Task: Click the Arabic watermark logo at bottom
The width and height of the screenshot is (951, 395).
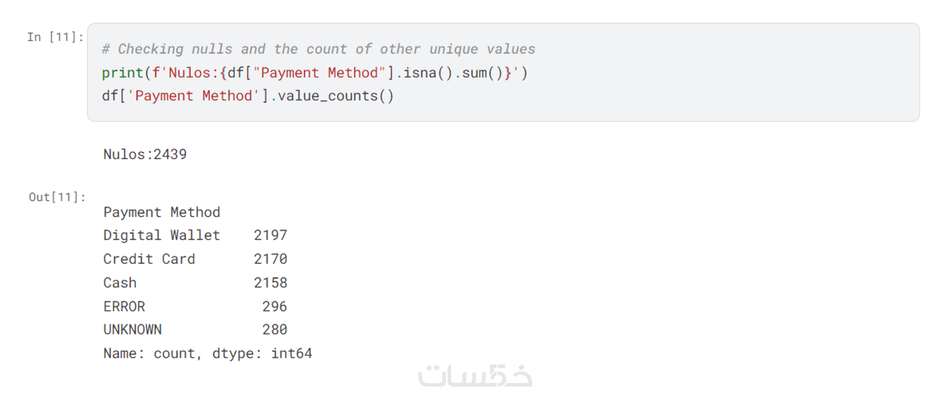Action: [x=475, y=376]
